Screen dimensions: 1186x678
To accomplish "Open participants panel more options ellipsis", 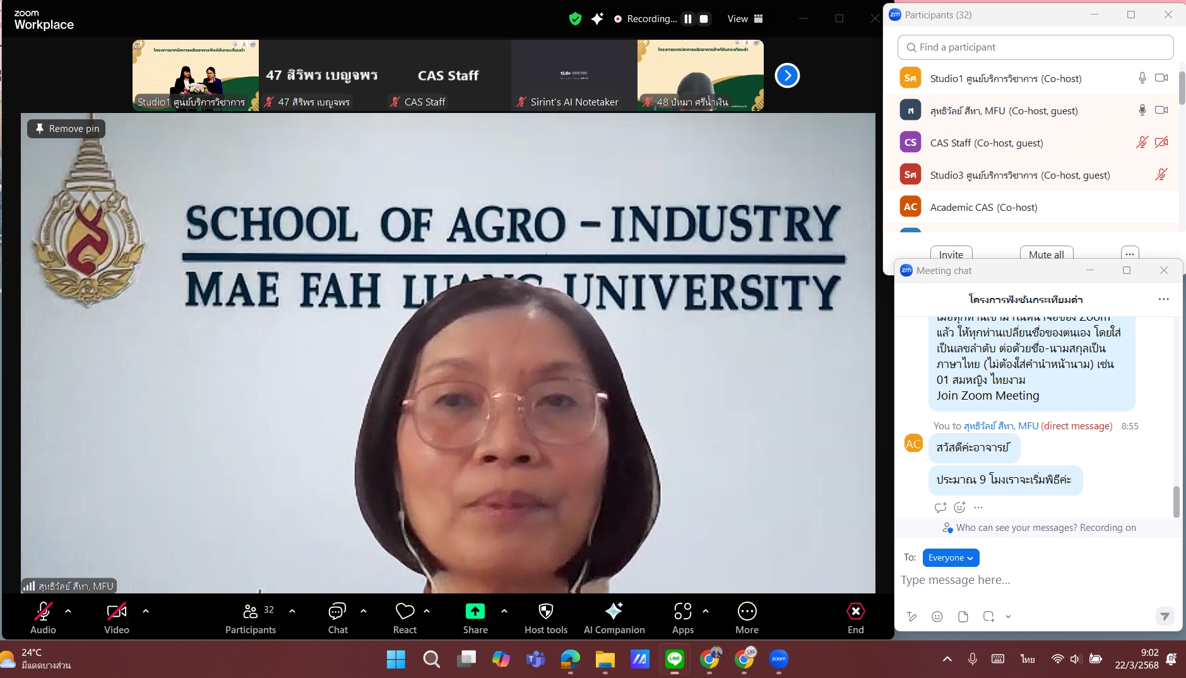I will pyautogui.click(x=1130, y=254).
